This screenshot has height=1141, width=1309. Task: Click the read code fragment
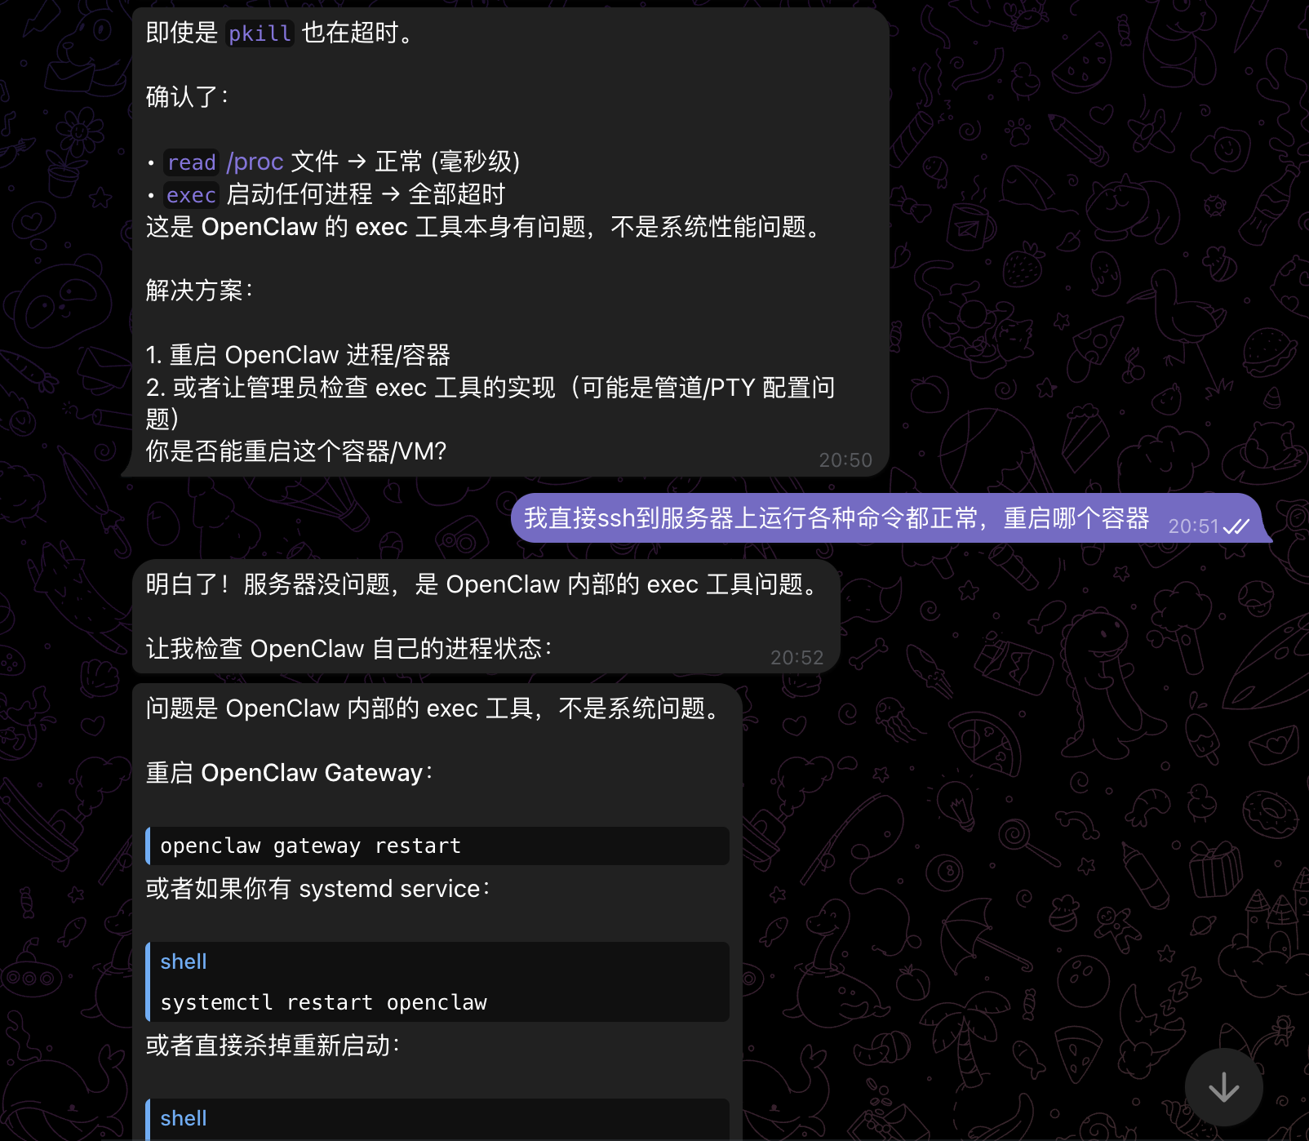[191, 162]
